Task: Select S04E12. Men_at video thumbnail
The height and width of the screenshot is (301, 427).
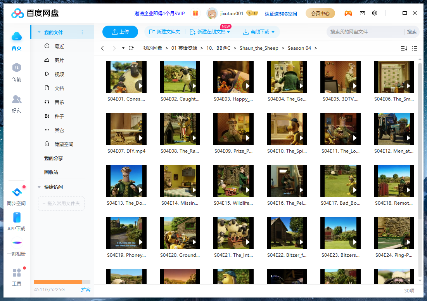Action: tap(394, 129)
